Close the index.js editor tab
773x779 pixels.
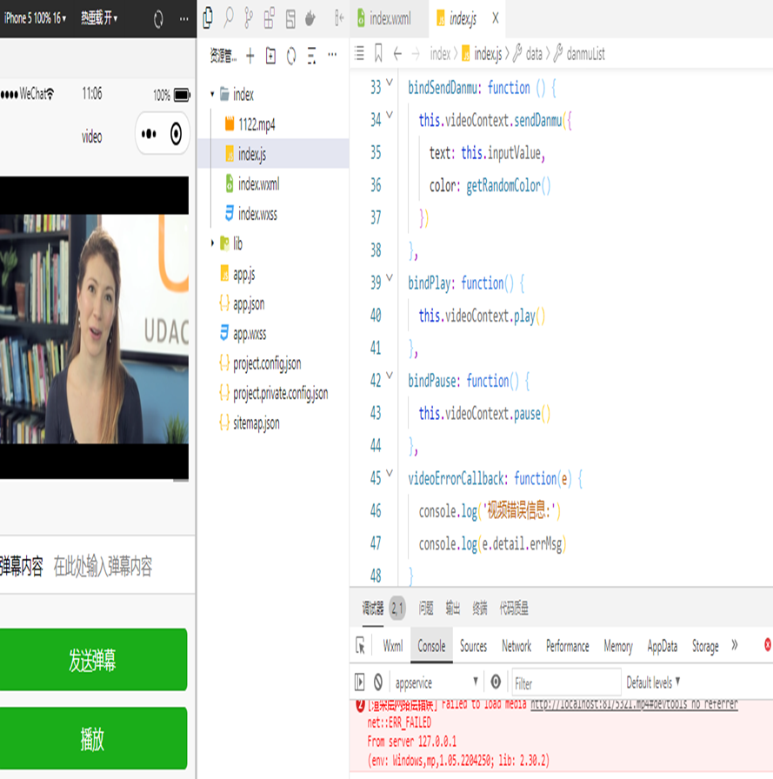coord(496,18)
